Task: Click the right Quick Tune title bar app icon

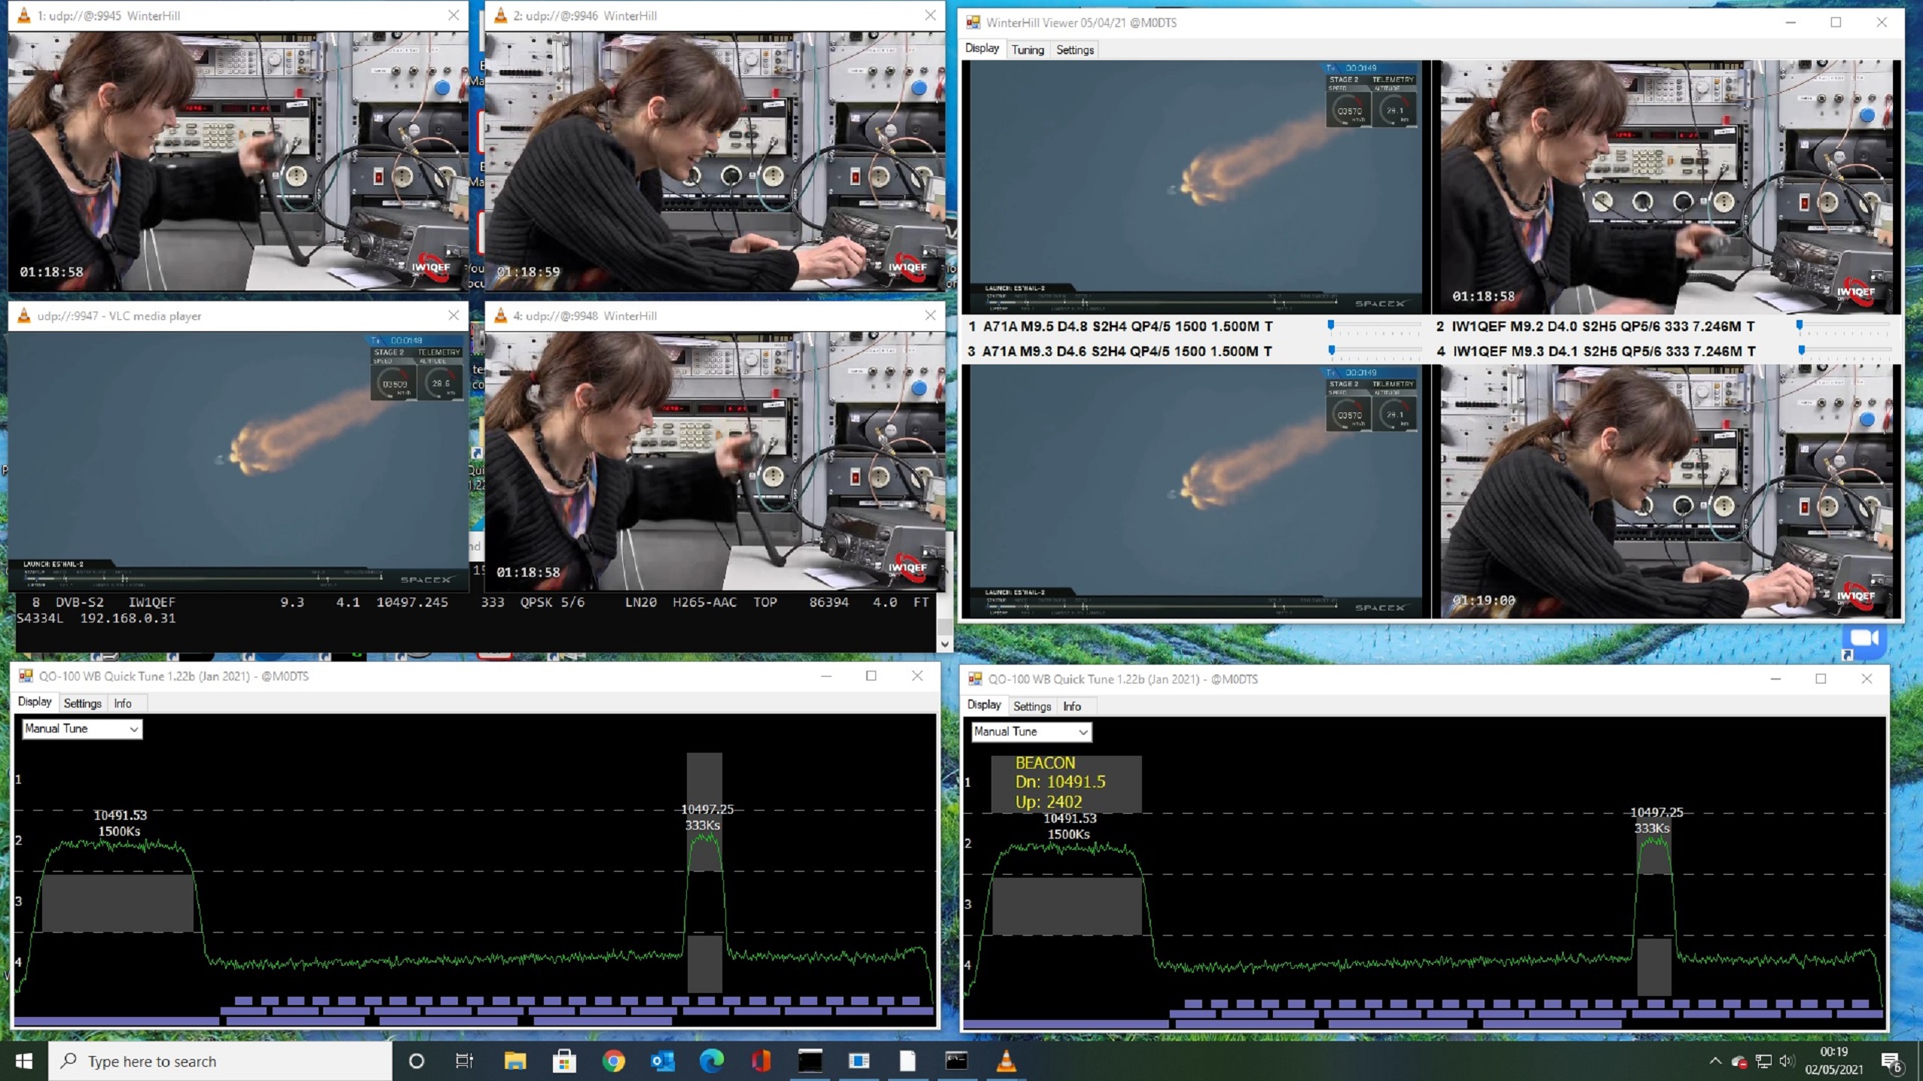Action: [x=975, y=679]
